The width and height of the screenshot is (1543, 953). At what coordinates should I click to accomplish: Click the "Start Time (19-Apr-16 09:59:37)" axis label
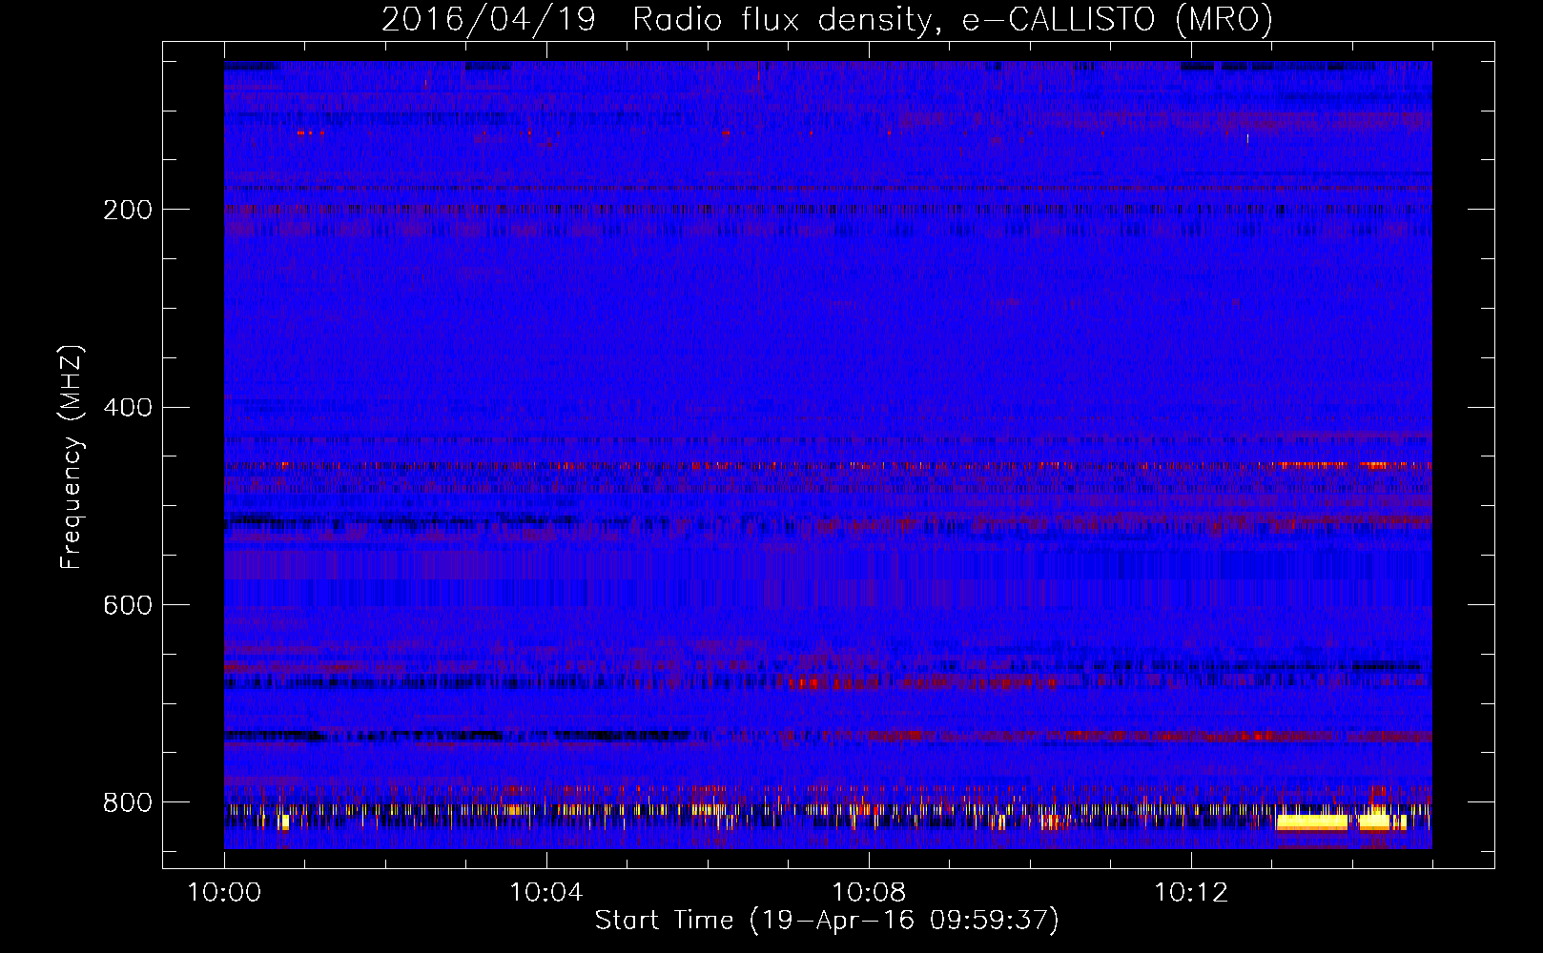pyautogui.click(x=827, y=921)
